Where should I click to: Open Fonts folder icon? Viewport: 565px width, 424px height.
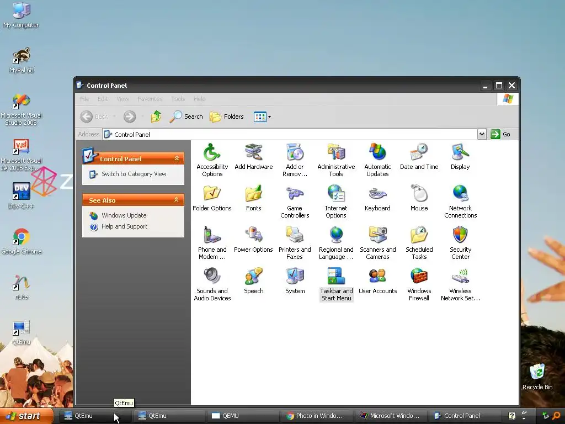click(254, 198)
